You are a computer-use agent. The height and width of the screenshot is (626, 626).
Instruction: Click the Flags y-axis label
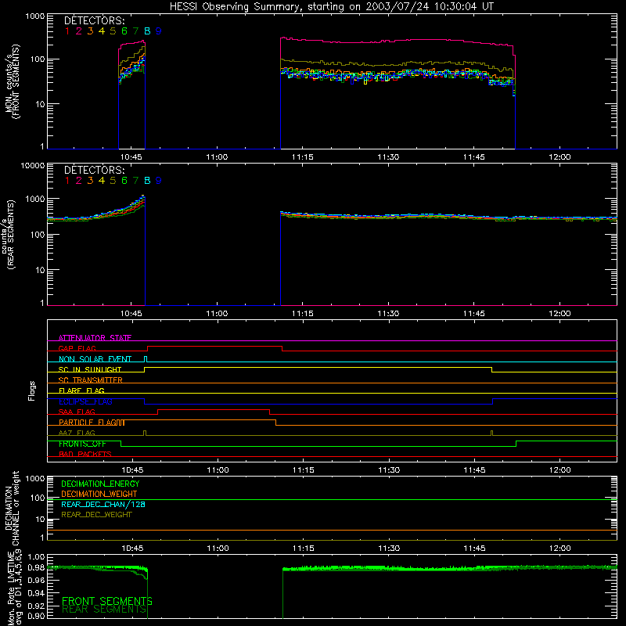click(x=31, y=390)
